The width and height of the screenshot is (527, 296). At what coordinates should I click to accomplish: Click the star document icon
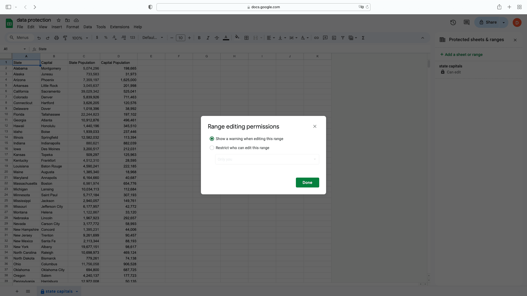[58, 20]
